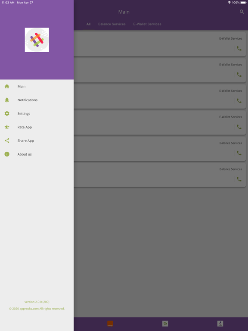Call from the second E-Wallet Services card
248x331 pixels.
pos(239,75)
